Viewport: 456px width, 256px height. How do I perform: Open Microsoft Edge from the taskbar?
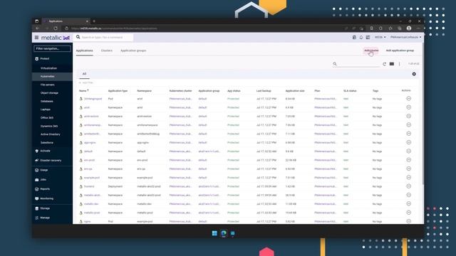pos(224,233)
